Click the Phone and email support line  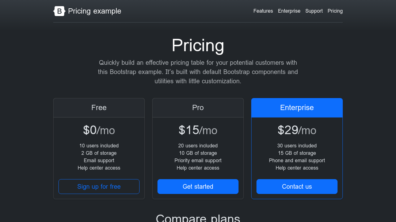pyautogui.click(x=297, y=160)
